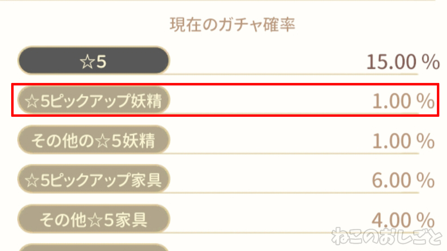Click the ☆5ピックアップ家具 category pill
Image resolution: width=447 pixels, height=251 pixels.
[x=93, y=180]
